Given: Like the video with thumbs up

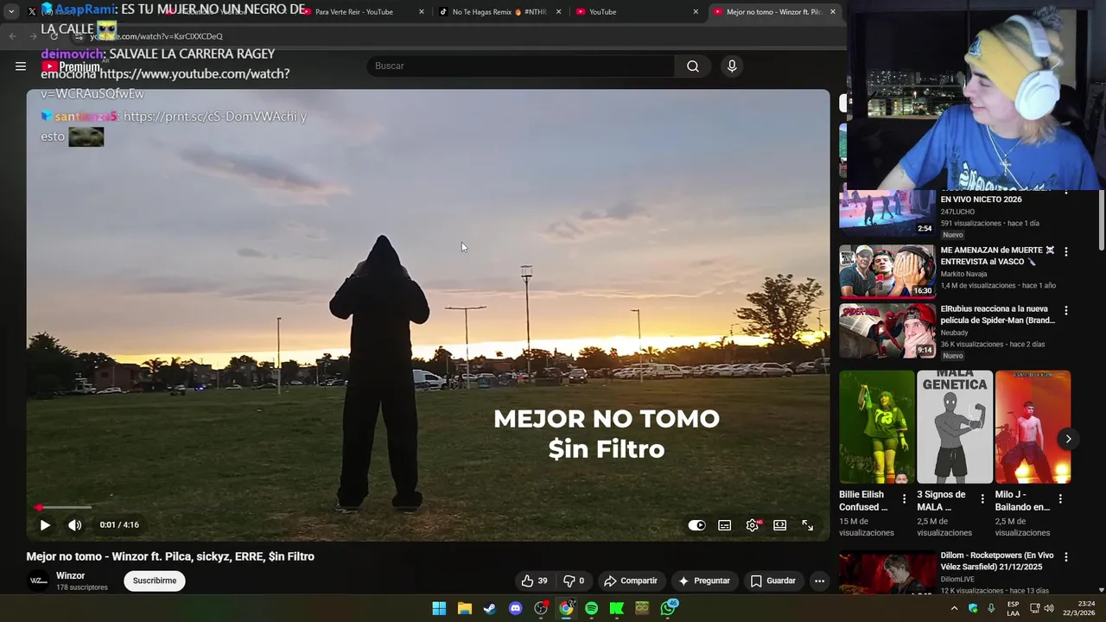Looking at the screenshot, I should pyautogui.click(x=534, y=581).
